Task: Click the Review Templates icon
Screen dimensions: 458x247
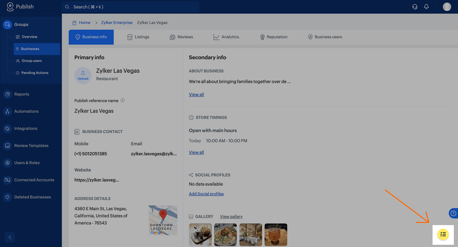Action: click(7, 146)
